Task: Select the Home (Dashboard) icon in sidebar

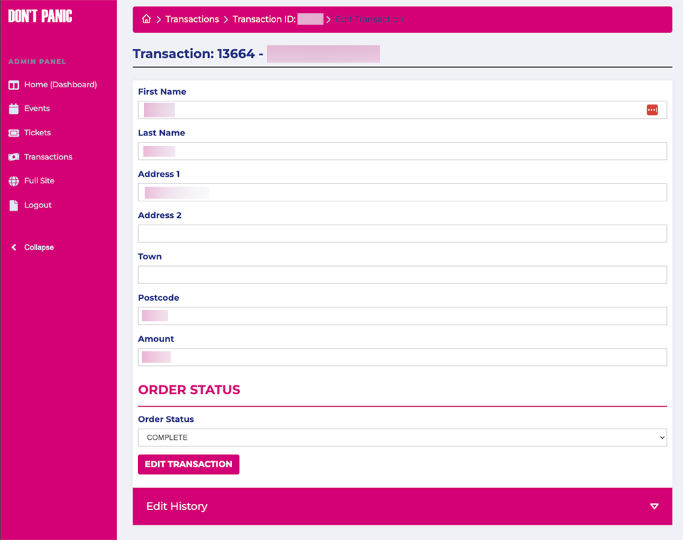Action: [14, 85]
